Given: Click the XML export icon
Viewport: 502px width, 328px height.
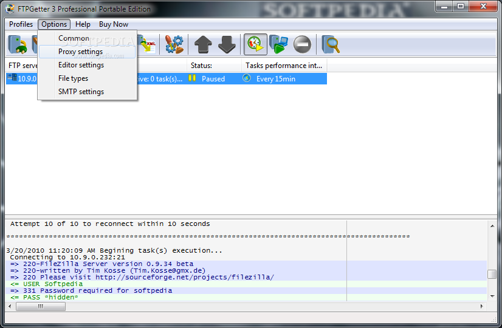Looking at the screenshot, I should (x=147, y=44).
